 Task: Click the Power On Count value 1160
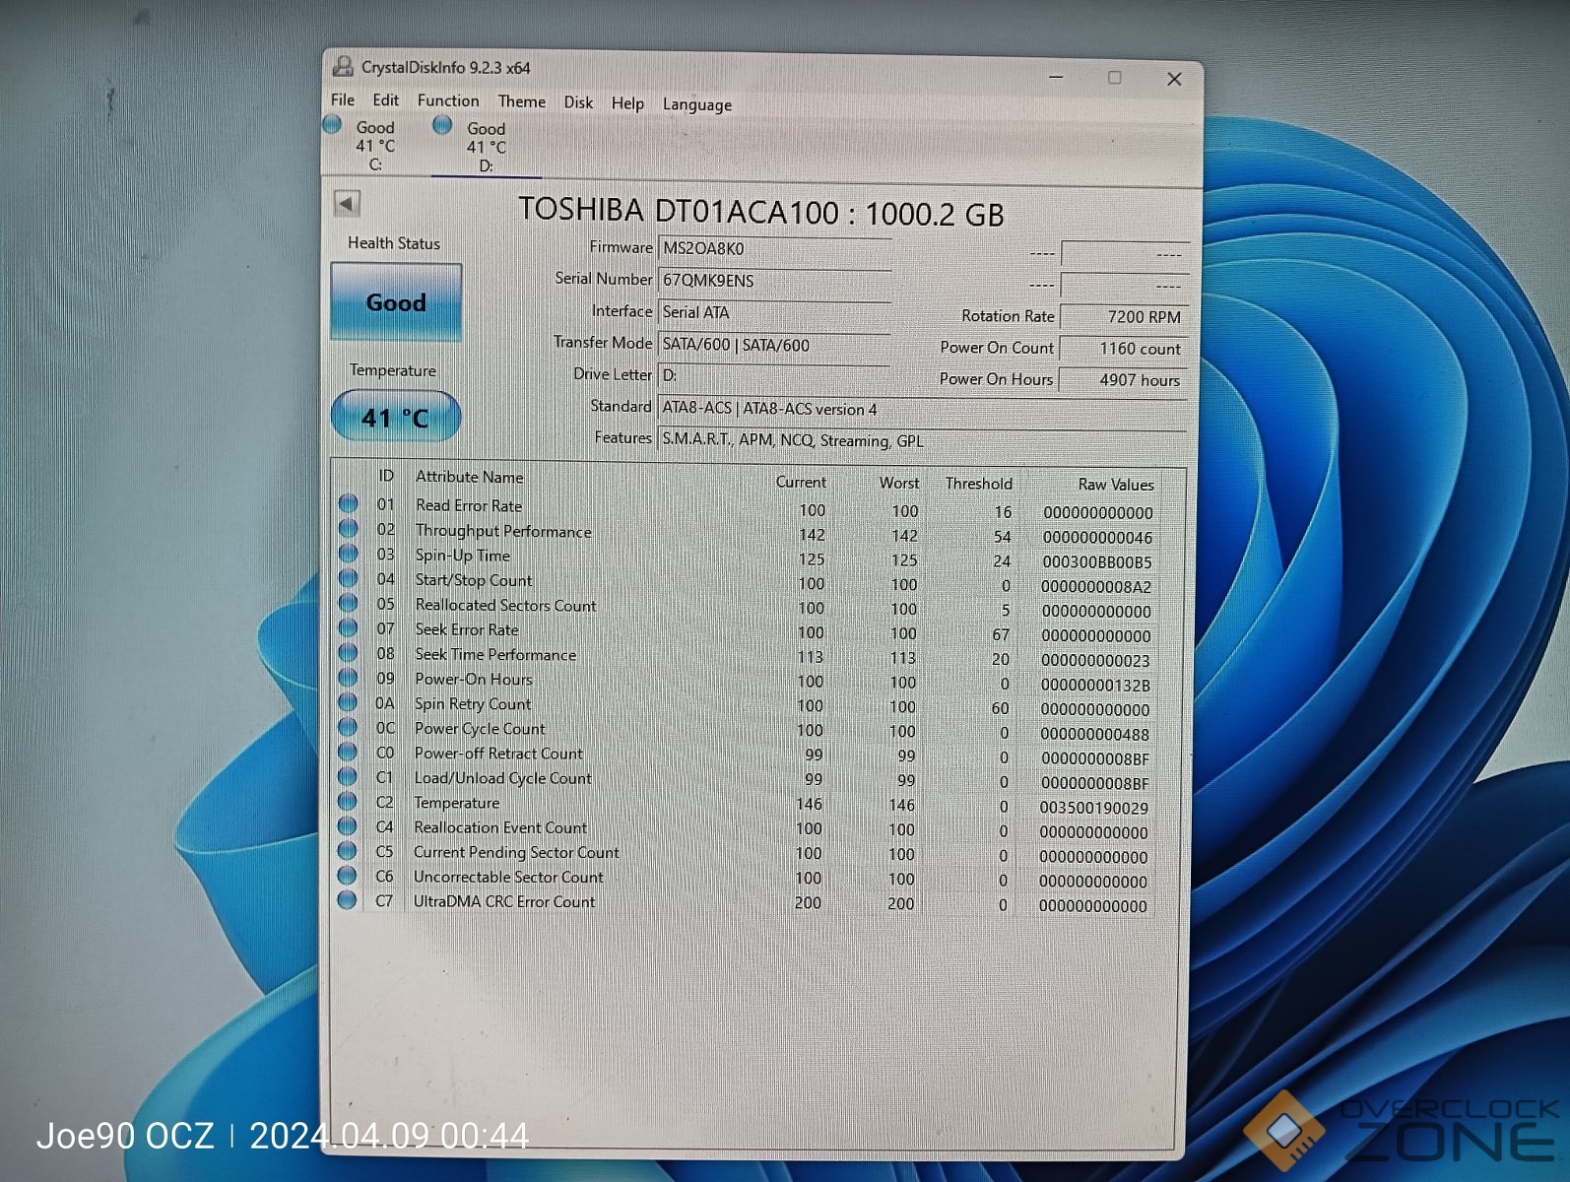1123,348
